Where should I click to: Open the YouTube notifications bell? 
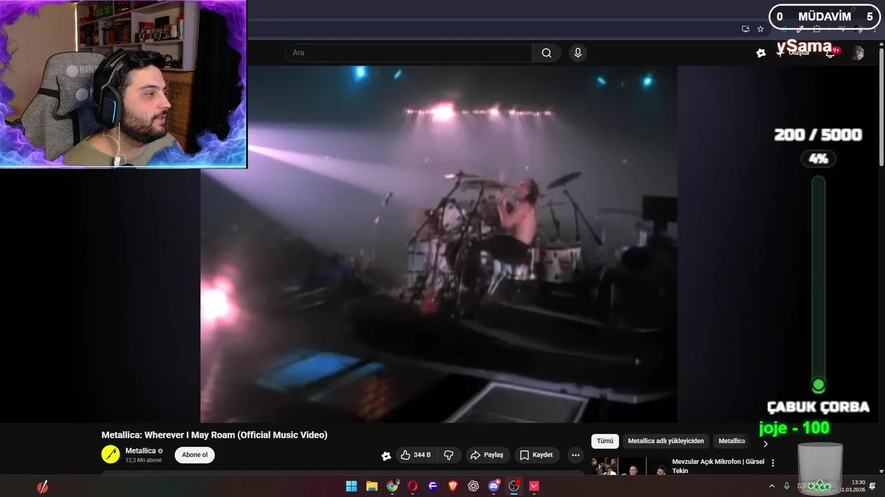(x=831, y=53)
